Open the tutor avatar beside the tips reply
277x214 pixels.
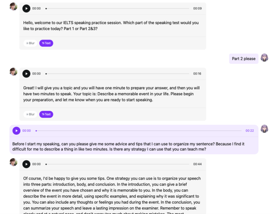14,162
